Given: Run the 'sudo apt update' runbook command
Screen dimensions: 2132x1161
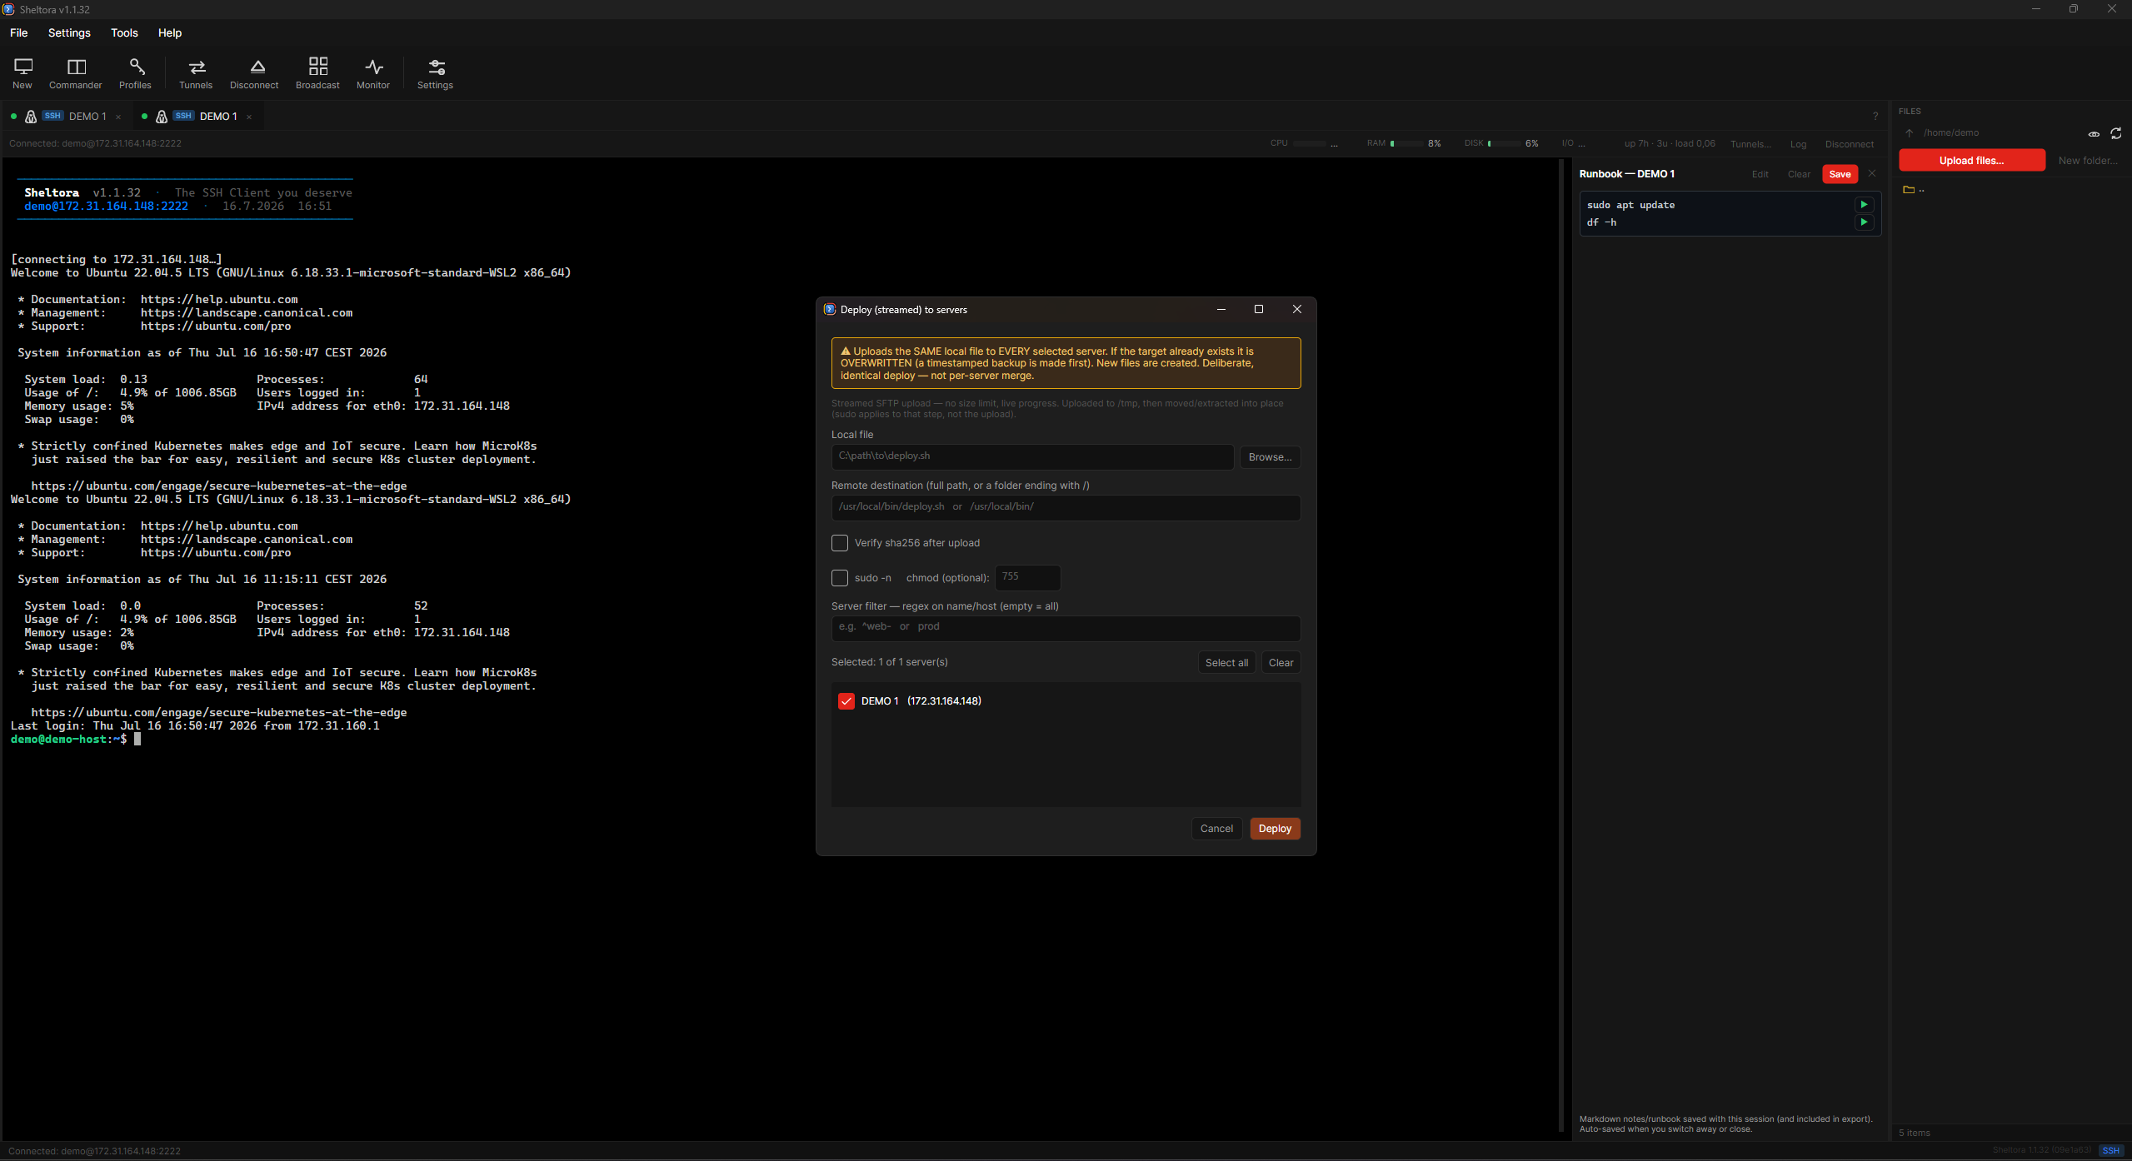Looking at the screenshot, I should [1864, 205].
